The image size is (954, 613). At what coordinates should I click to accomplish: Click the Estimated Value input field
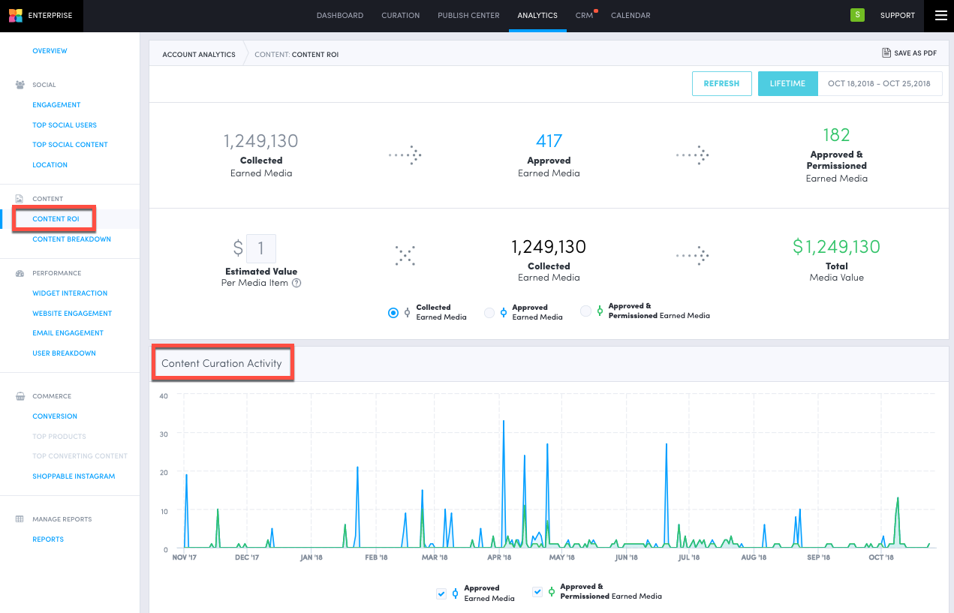pyautogui.click(x=260, y=248)
